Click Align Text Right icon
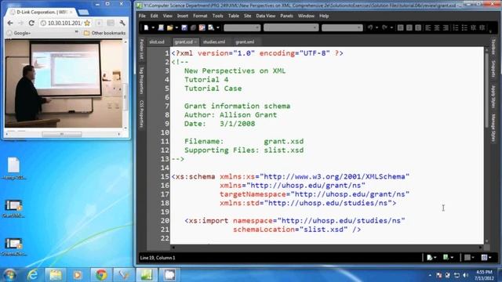The image size is (502, 282). [x=446, y=28]
